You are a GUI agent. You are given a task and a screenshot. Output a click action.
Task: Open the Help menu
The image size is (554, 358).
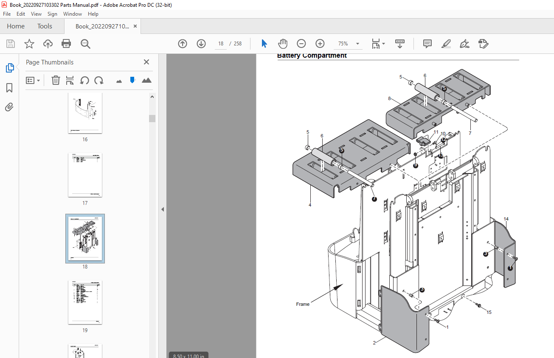[93, 14]
